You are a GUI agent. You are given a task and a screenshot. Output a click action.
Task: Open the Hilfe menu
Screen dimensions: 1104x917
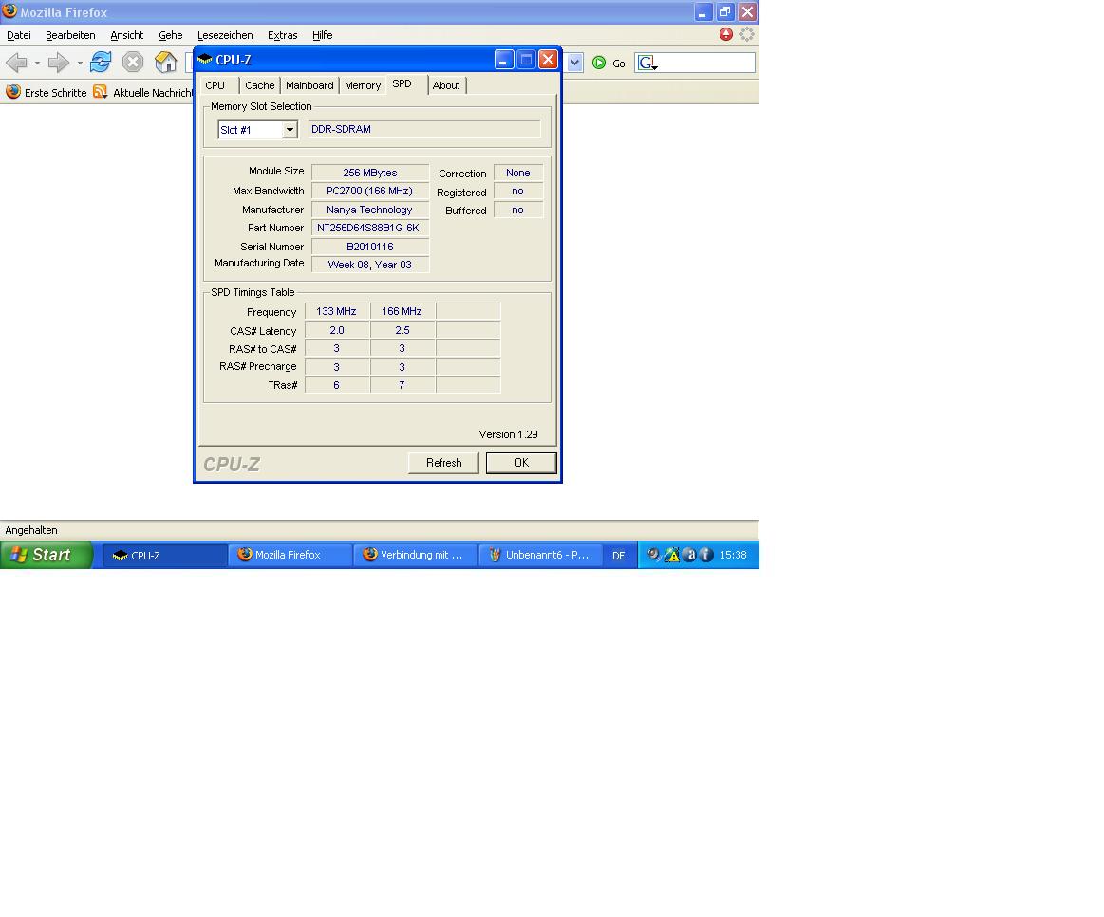[323, 35]
